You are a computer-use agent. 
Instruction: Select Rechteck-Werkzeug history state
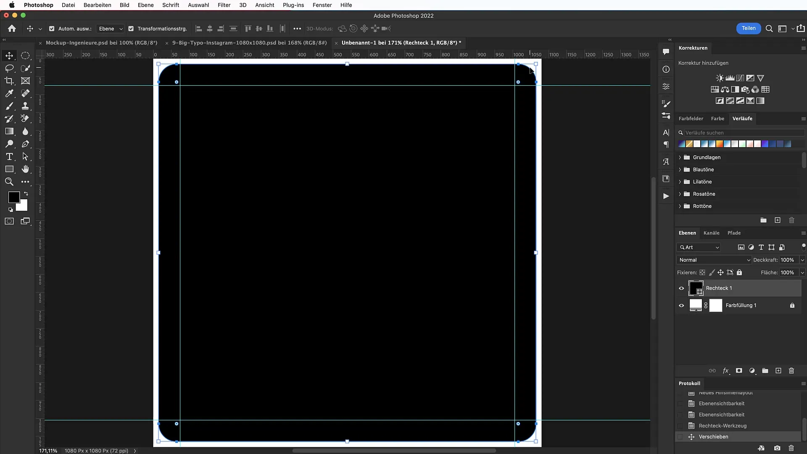pos(723,426)
